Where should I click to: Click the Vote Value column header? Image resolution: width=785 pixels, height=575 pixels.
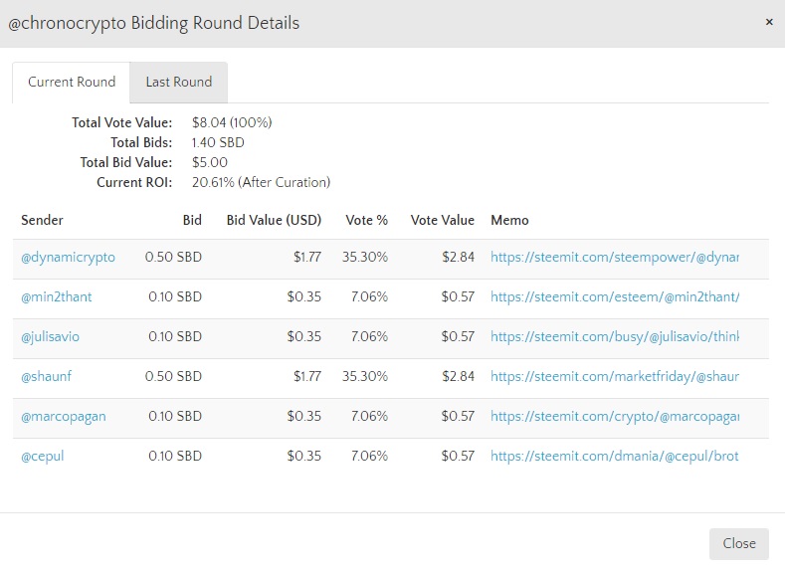pyautogui.click(x=442, y=220)
